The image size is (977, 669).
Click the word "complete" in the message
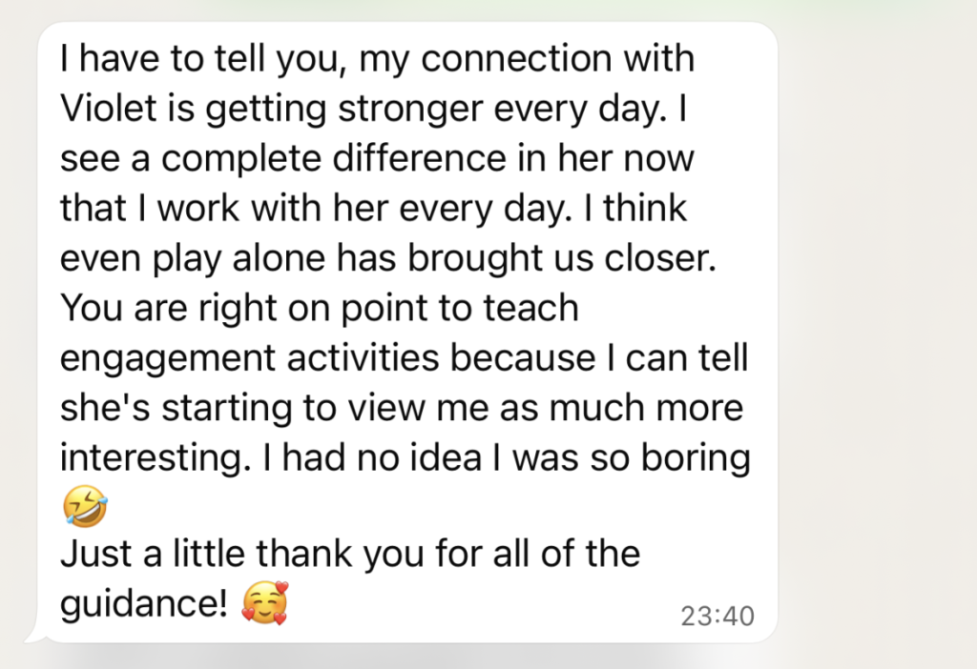pyautogui.click(x=222, y=158)
